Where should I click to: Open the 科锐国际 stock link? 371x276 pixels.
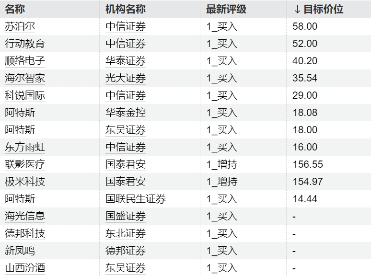coord(25,95)
